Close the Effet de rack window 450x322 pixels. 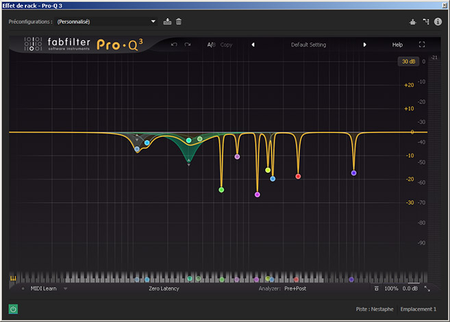coord(445,5)
